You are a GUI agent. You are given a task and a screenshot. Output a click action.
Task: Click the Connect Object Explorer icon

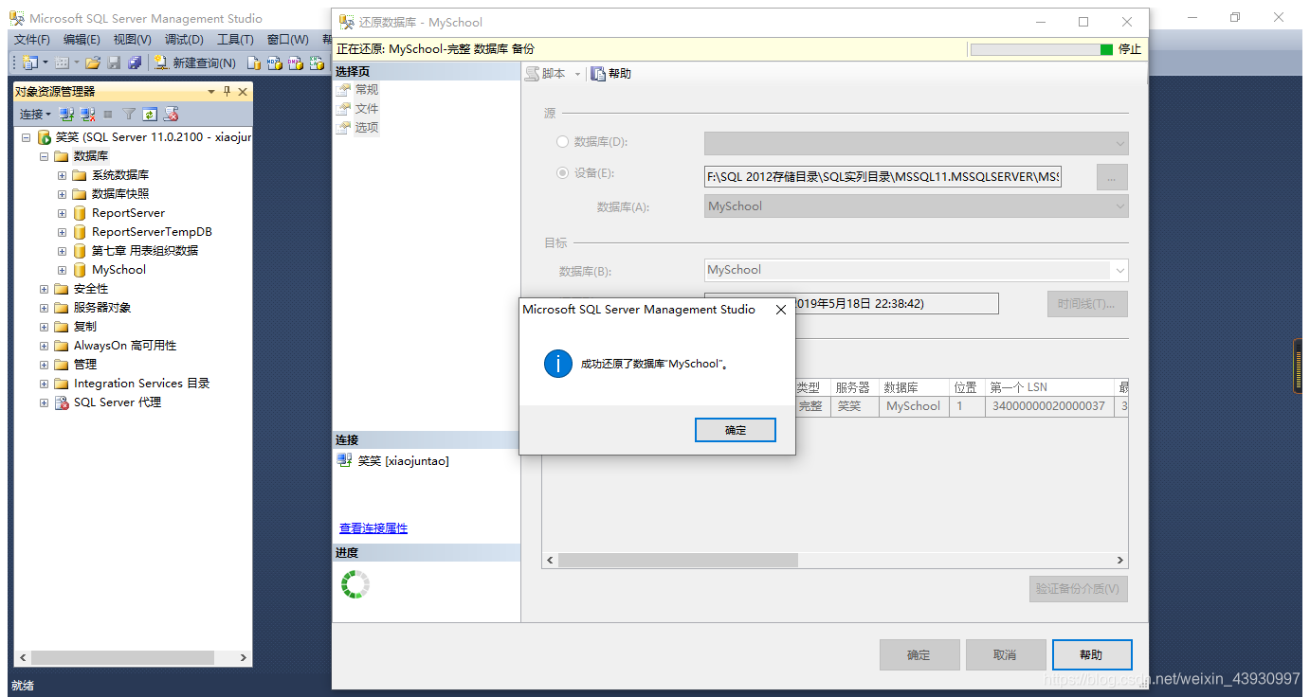coord(66,114)
